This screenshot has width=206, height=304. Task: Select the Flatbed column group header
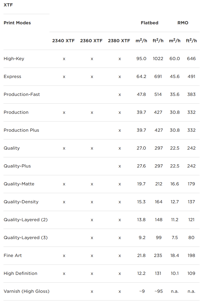point(150,23)
